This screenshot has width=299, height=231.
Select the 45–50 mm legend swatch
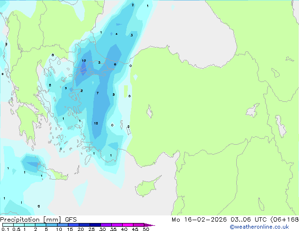coord(139,225)
